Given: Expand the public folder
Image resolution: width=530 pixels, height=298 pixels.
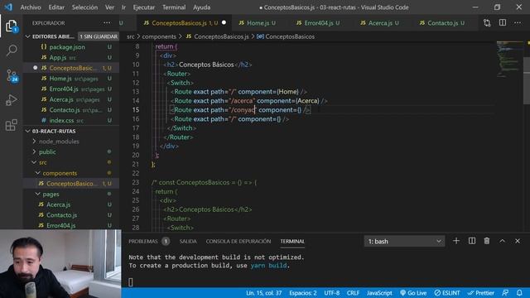Looking at the screenshot, I should tap(47, 152).
